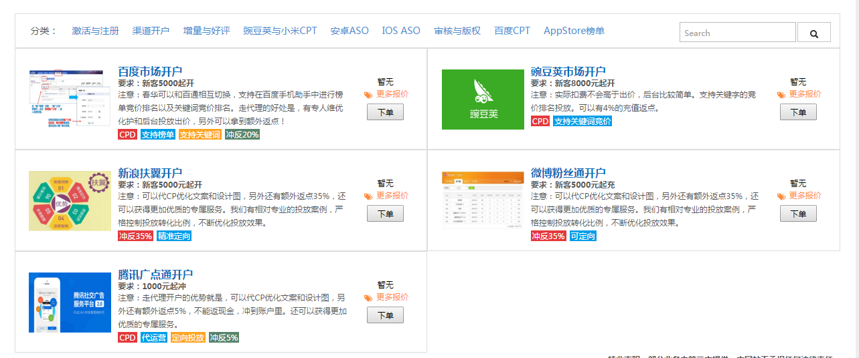Click the 代运营 tag under 腾讯广点通开户
The image size is (859, 358).
pos(154,337)
